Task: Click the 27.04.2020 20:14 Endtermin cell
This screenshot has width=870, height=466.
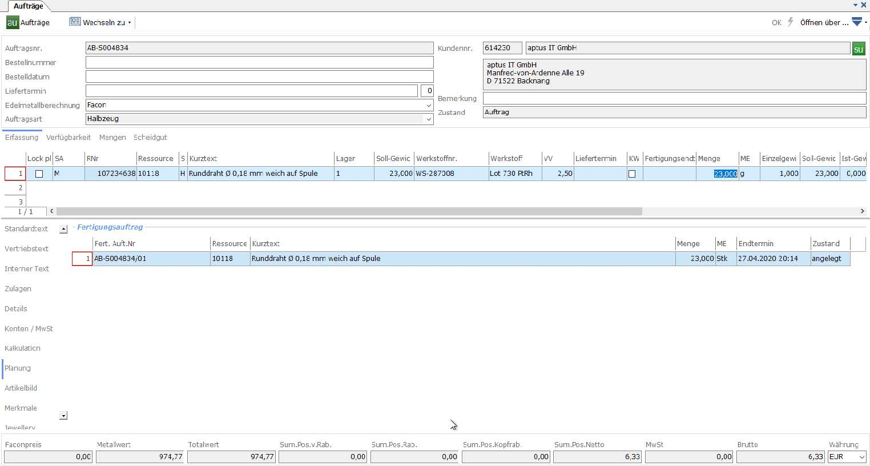Action: 774,259
